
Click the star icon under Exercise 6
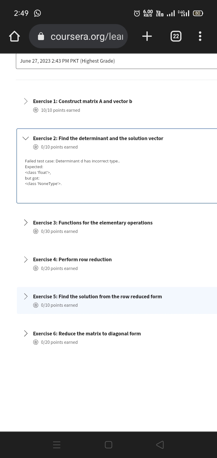(36, 342)
